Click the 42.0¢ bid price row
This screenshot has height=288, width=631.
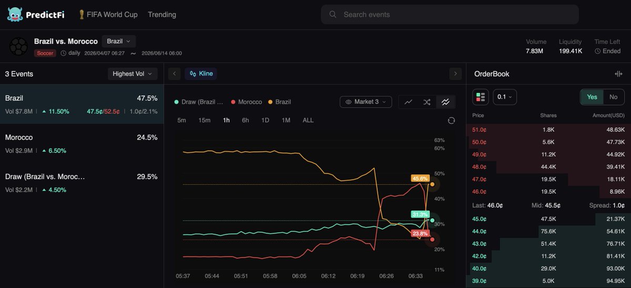548,256
